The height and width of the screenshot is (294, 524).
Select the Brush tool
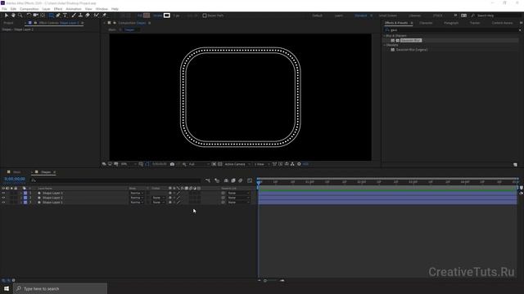74,16
